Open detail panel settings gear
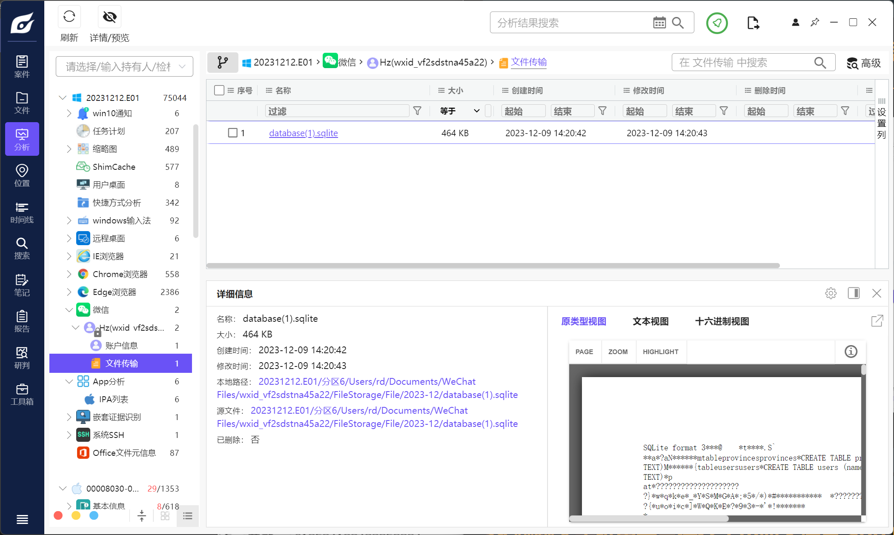The width and height of the screenshot is (894, 535). (830, 293)
